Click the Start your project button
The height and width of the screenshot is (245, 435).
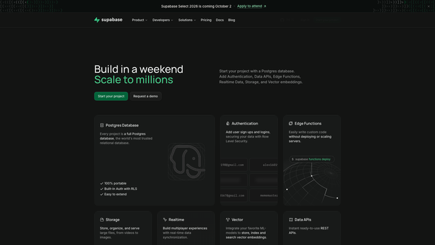click(111, 96)
